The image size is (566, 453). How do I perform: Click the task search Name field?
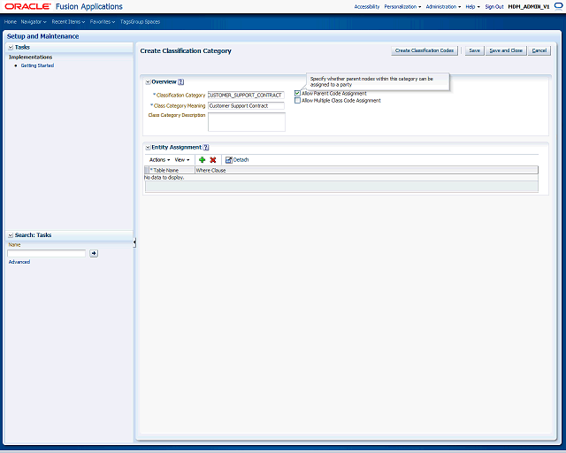tap(47, 253)
